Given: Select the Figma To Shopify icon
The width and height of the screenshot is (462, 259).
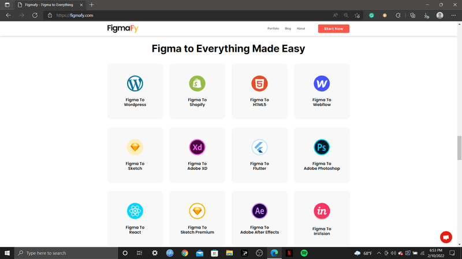Looking at the screenshot, I should (x=197, y=83).
